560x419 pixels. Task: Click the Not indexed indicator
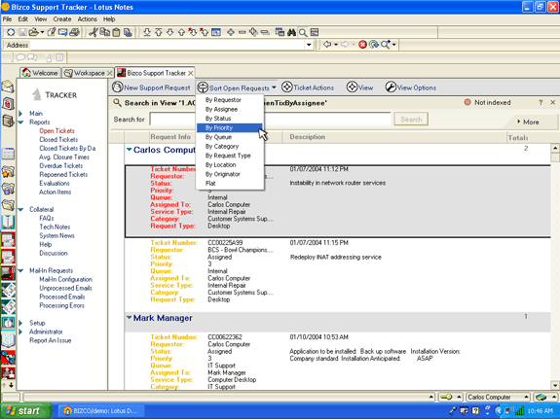click(x=488, y=102)
